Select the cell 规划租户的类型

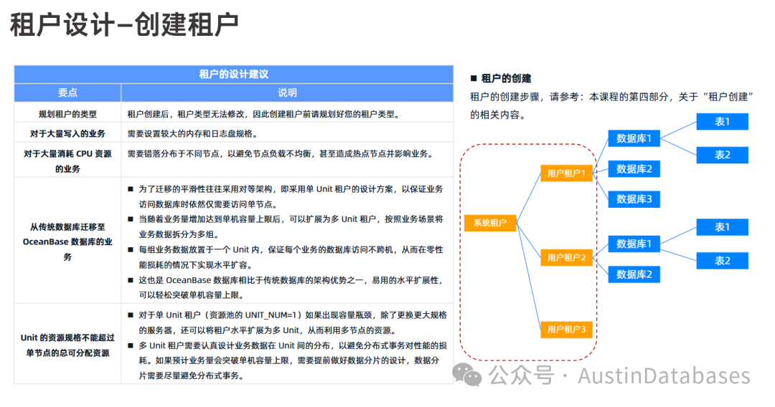tap(67, 114)
